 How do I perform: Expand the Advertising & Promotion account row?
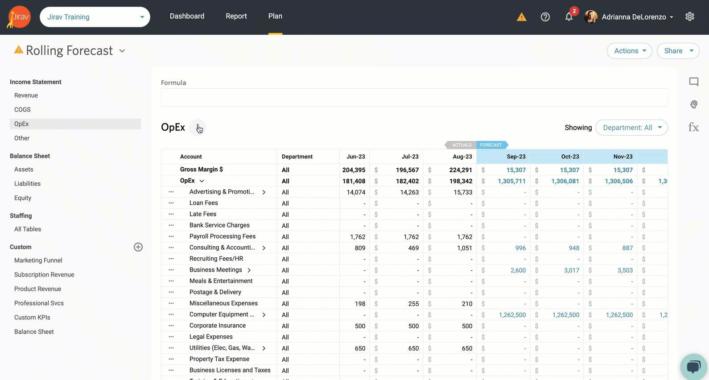pyautogui.click(x=264, y=192)
